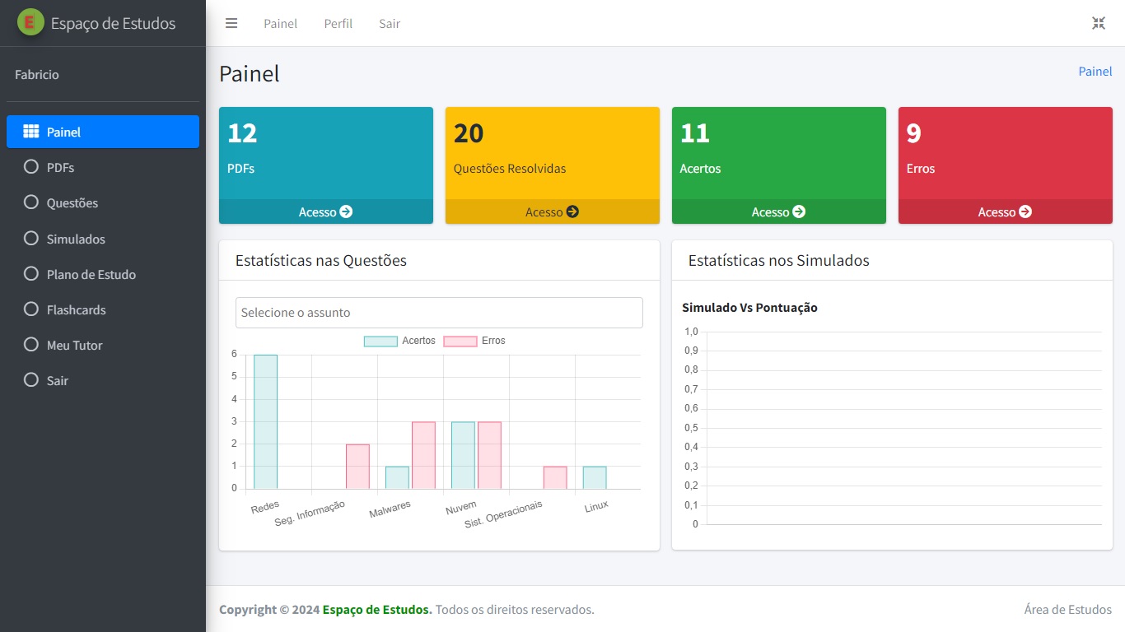Click the circle icon beside PDFs
Viewport: 1125px width, 632px height.
click(x=31, y=167)
